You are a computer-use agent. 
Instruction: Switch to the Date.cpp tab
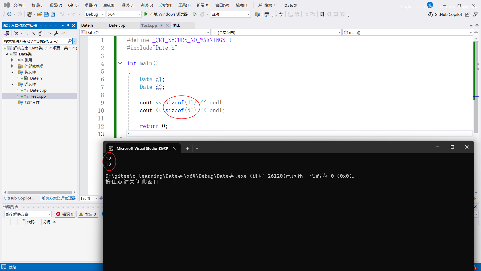117,25
